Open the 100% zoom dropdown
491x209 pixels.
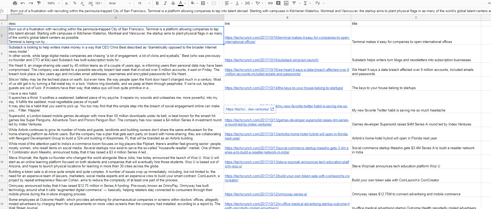point(53,3)
